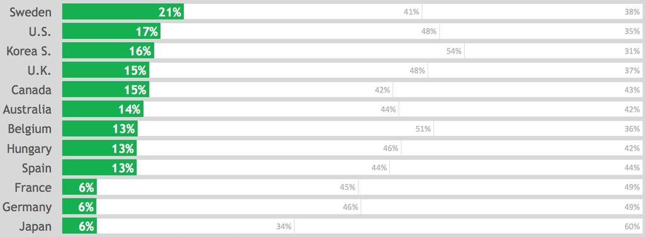Select Belgium's 51% middle segment
Screen dimensions: 645x237
click(286, 129)
